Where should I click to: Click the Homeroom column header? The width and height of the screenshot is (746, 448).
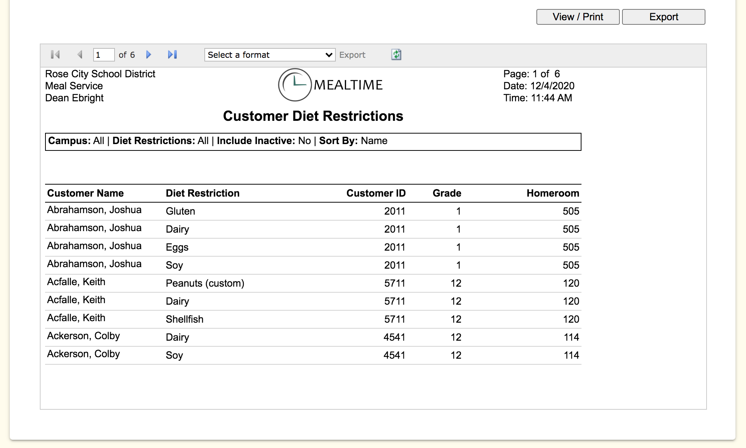pos(553,193)
